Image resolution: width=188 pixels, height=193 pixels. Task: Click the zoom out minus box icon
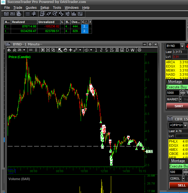[x=48, y=50]
